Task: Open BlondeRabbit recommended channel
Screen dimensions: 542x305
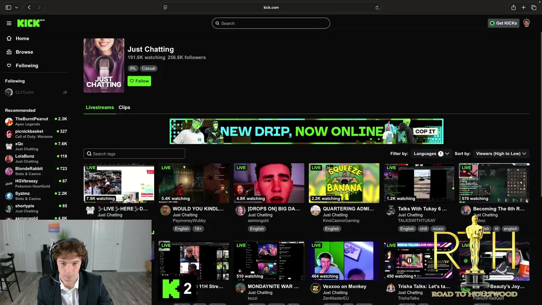Action: pos(36,171)
